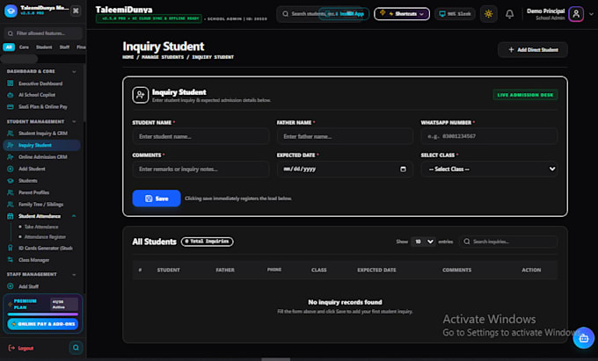This screenshot has height=361, width=598.
Task: Collapse the Student Management section
Action: pos(74,121)
